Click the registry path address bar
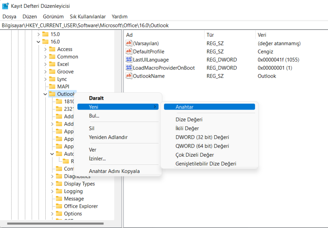Viewport: 328px width, 228px height. (164, 25)
